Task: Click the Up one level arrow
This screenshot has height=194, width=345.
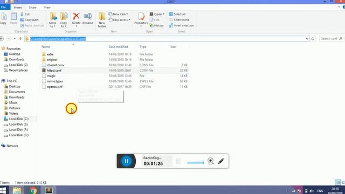Action: click(x=20, y=39)
